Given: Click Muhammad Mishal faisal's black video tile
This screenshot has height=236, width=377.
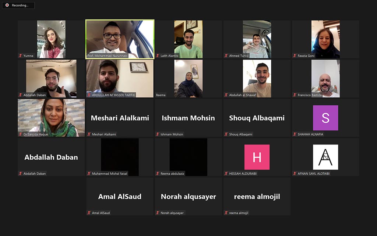Looking at the screenshot, I should point(120,157).
